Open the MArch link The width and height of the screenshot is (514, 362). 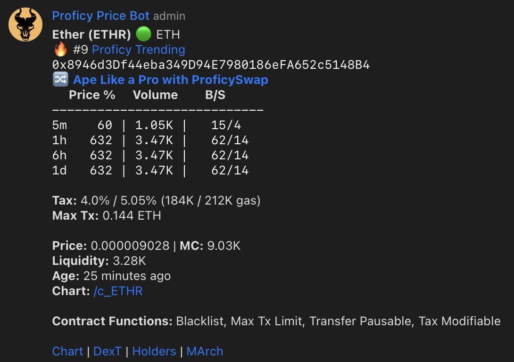(x=205, y=351)
